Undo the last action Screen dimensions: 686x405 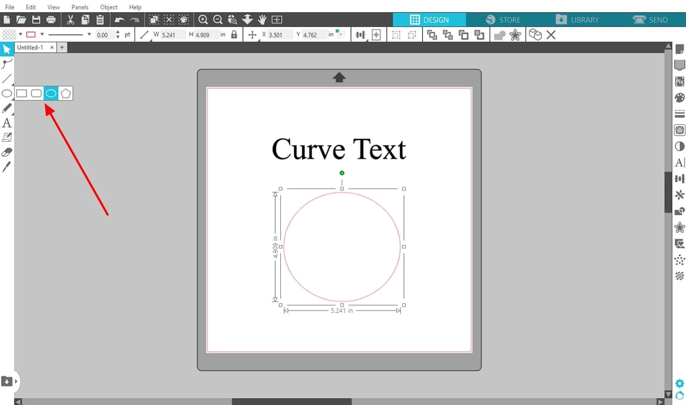coord(120,20)
